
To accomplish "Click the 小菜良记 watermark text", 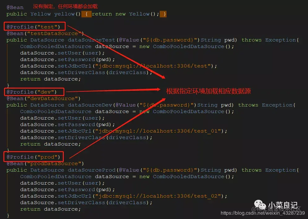I will pos(283,205).
